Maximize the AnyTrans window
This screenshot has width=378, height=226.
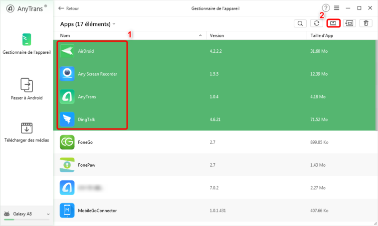359,8
